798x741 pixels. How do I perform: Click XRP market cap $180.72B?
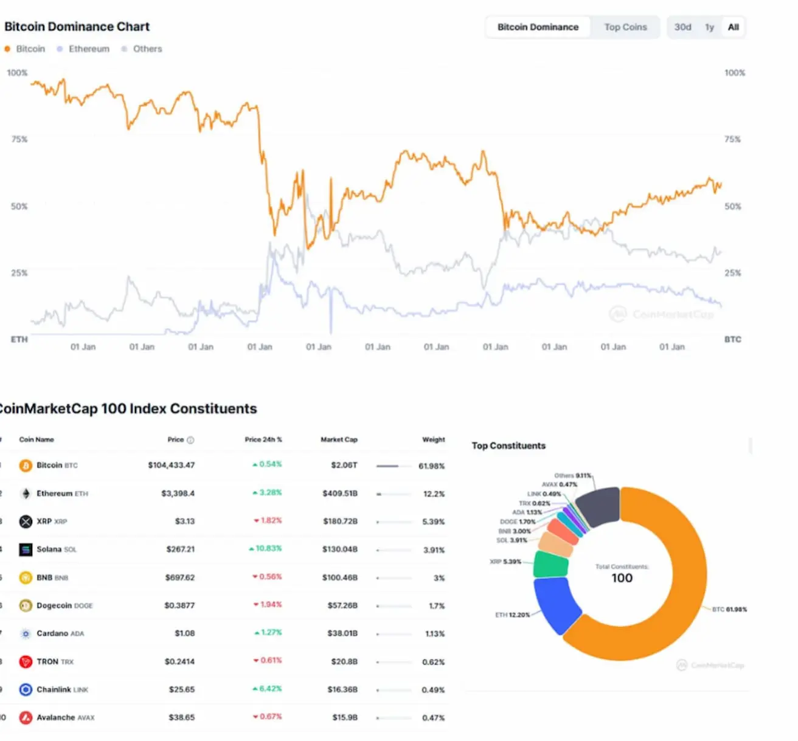(x=340, y=522)
